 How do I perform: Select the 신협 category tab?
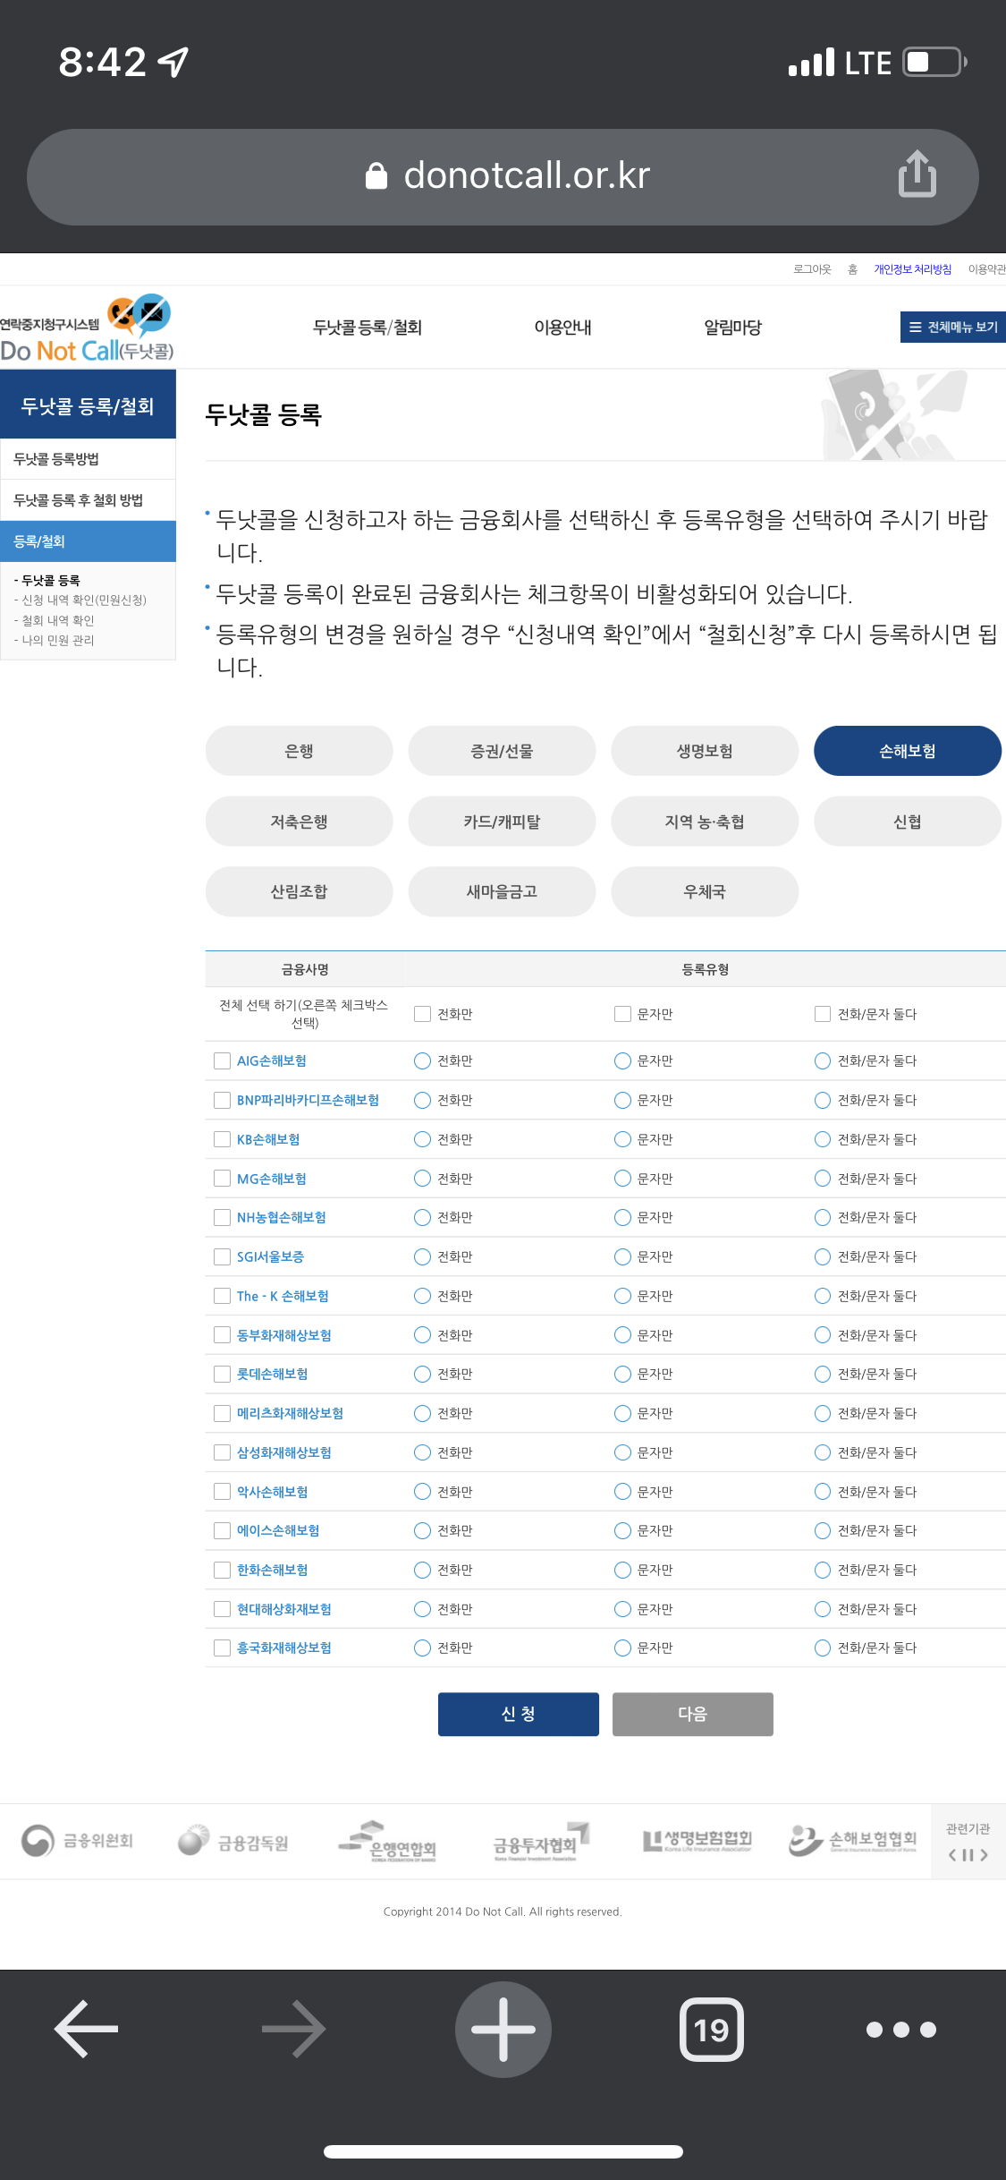point(908,822)
